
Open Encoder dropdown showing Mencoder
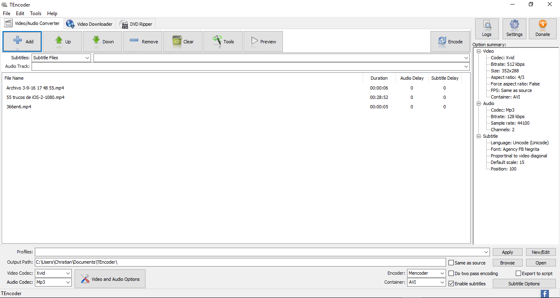coord(426,273)
